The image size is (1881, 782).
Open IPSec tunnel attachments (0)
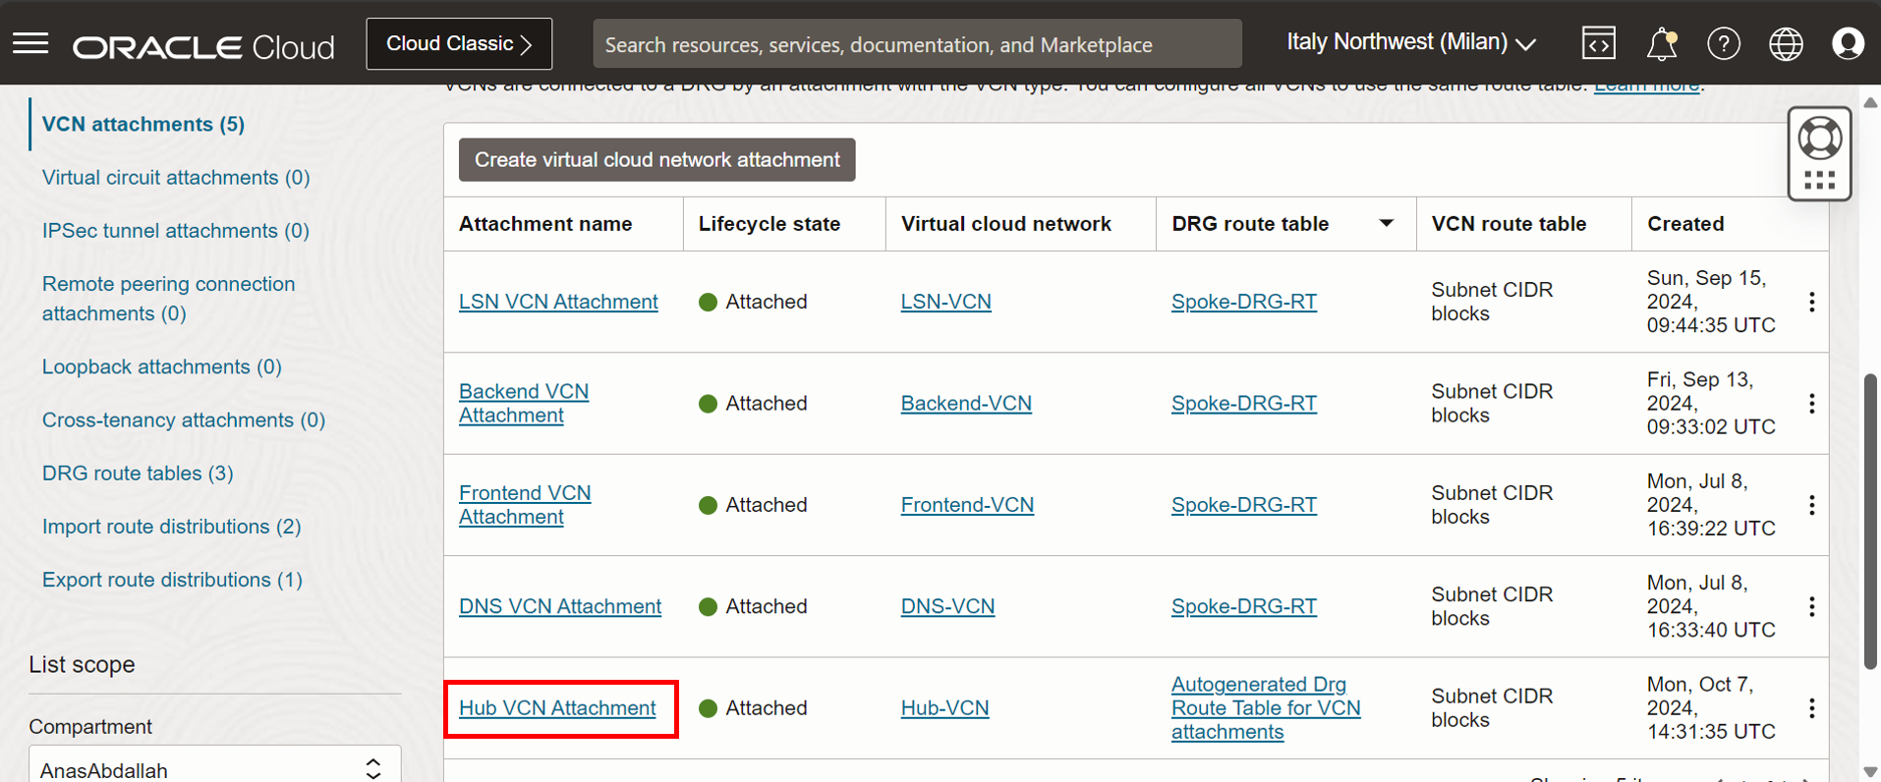(x=176, y=230)
